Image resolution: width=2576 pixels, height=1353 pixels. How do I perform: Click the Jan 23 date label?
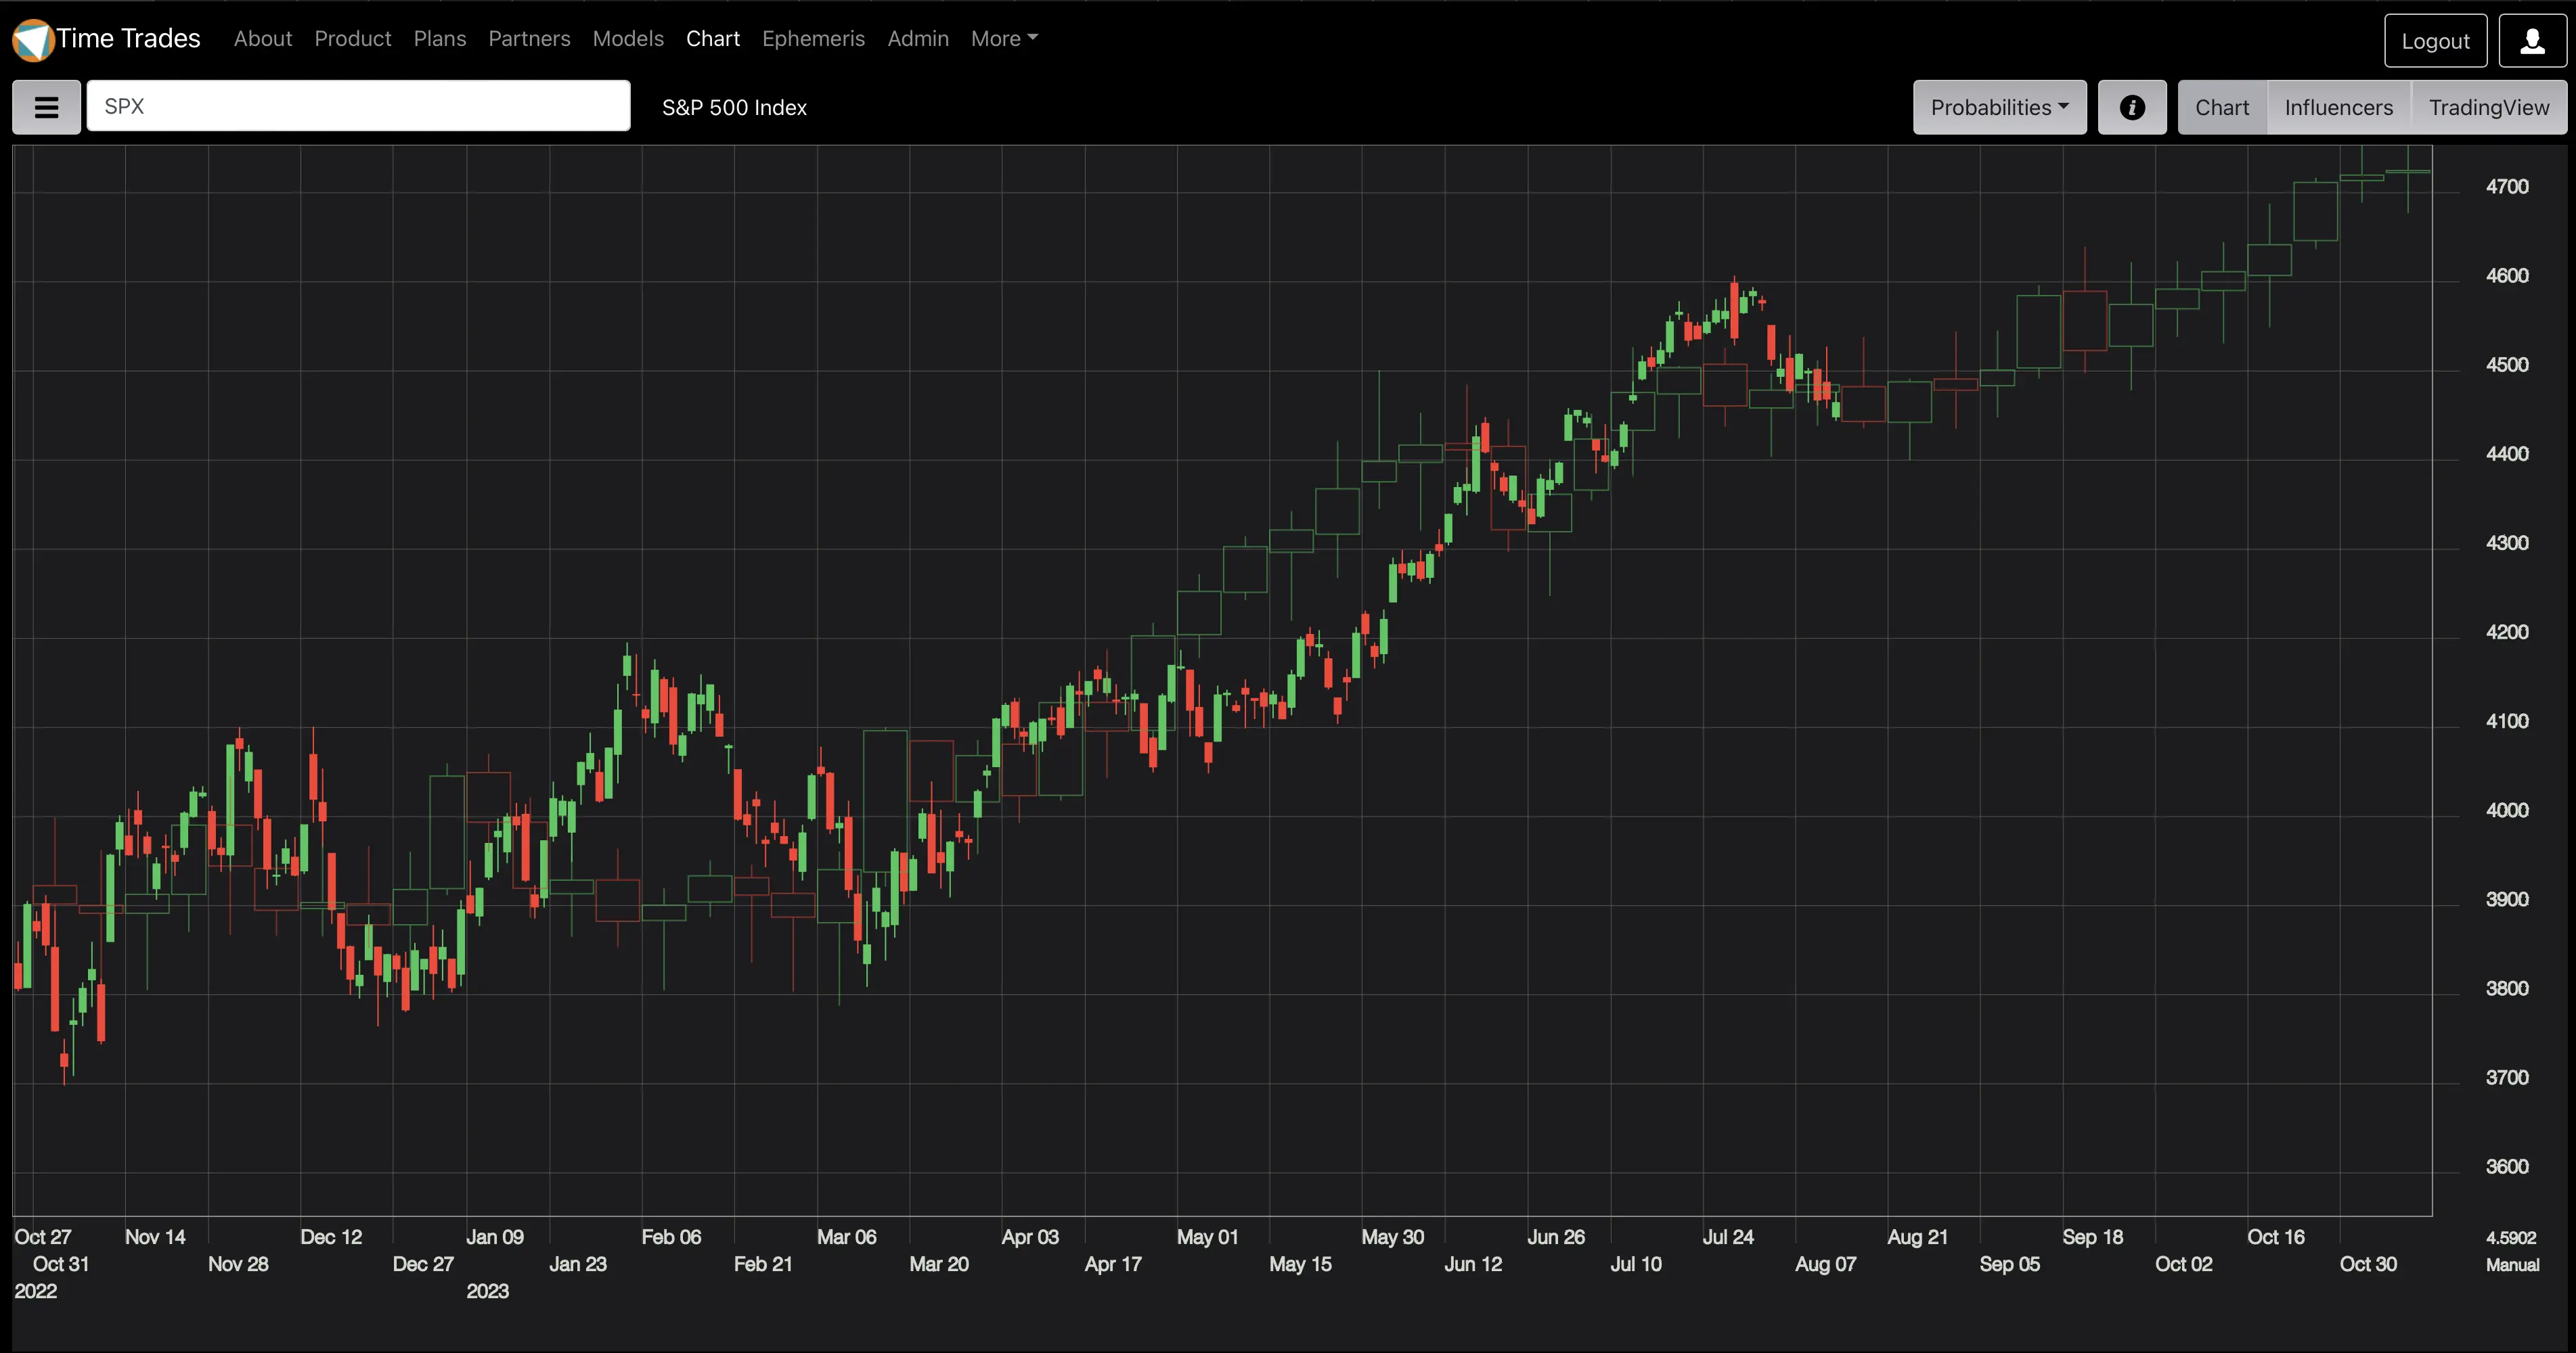578,1264
